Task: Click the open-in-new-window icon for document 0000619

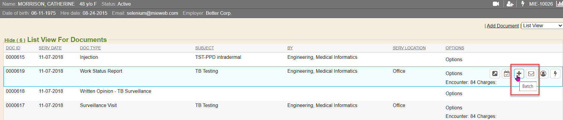Action: 495,74
